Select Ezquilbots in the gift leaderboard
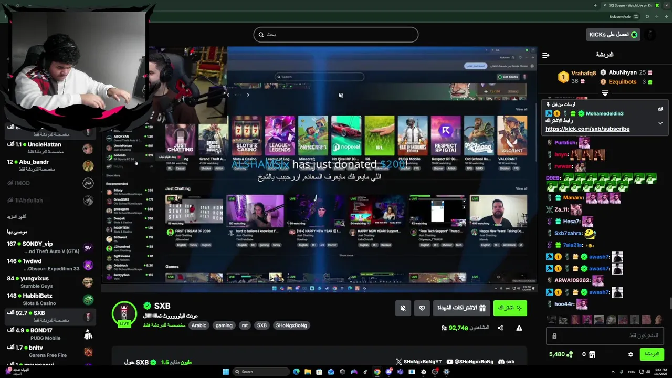Screen dimensions: 672x378 626,82
